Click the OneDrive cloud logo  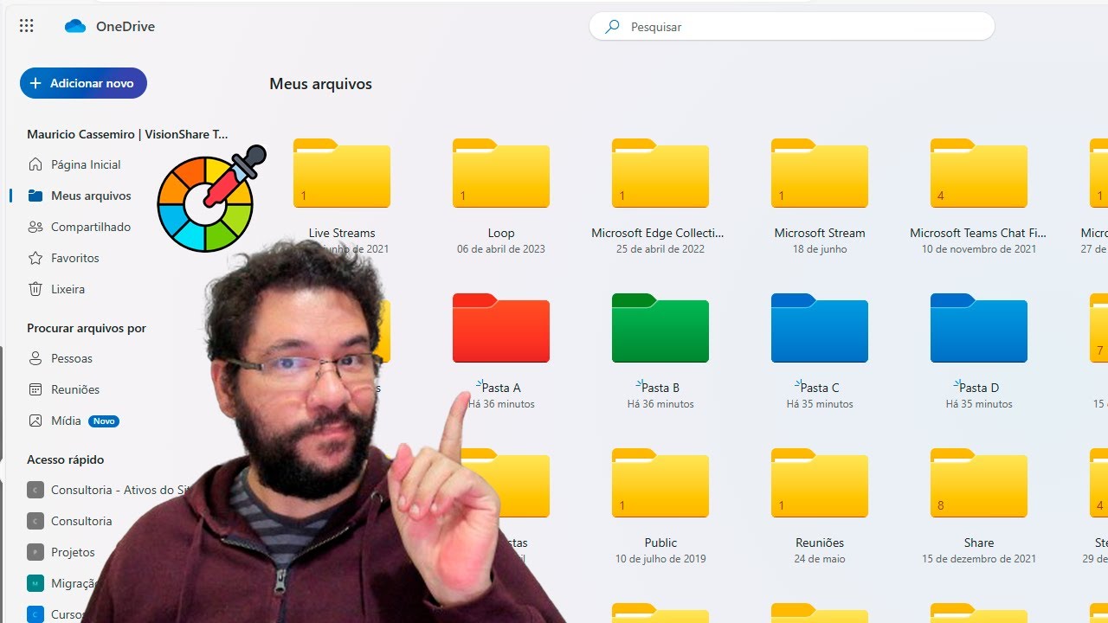pos(75,26)
